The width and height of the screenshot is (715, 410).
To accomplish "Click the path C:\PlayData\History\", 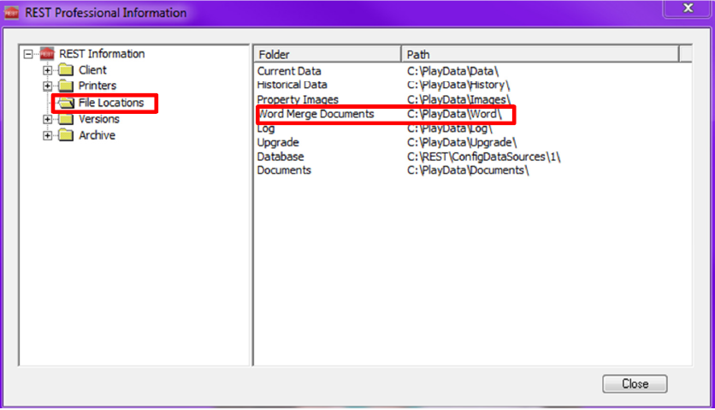I will pos(458,85).
